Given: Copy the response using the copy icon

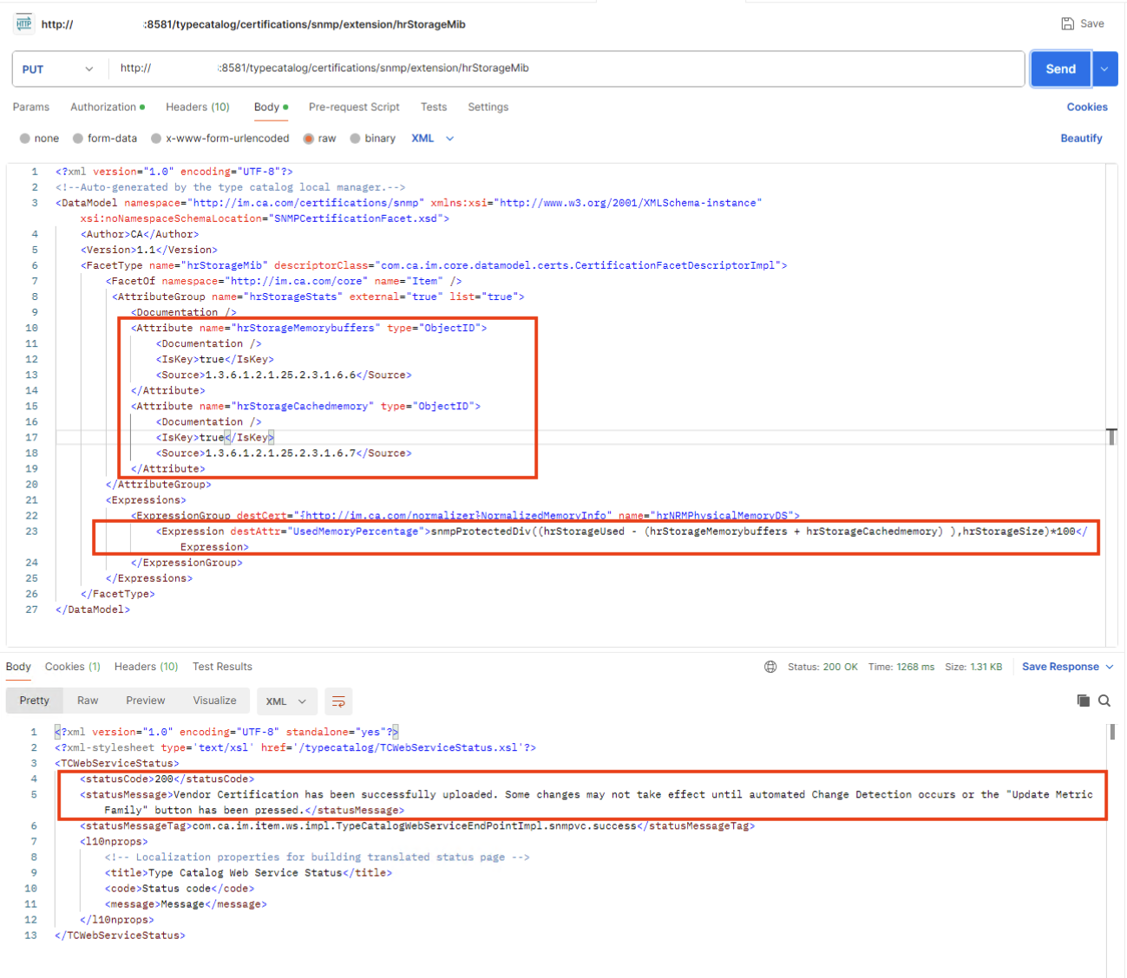Looking at the screenshot, I should click(x=1083, y=701).
